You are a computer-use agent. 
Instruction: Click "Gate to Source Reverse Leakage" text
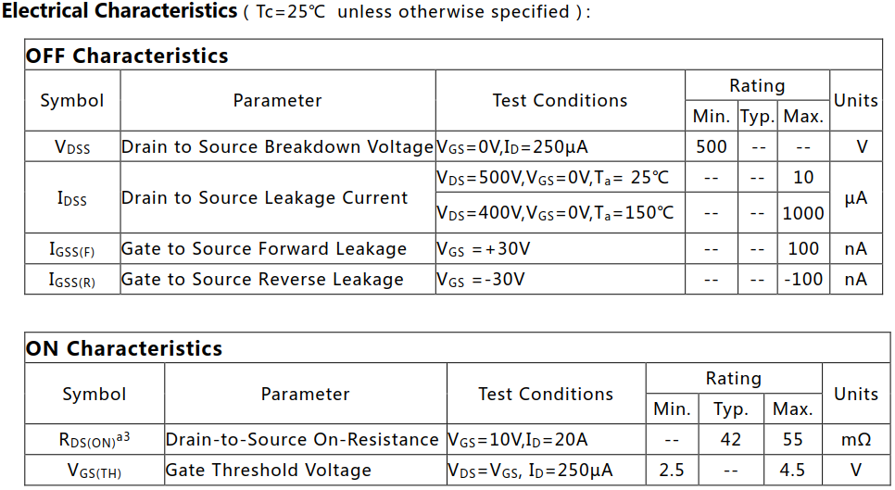(x=262, y=279)
